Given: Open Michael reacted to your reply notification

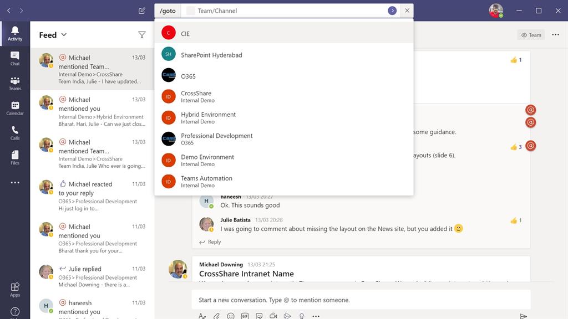Looking at the screenshot, I should pyautogui.click(x=93, y=196).
